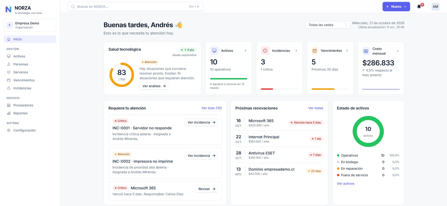Click the NORZA logo icon
Viewport: 447px width, 206px height.
pyautogui.click(x=9, y=9)
